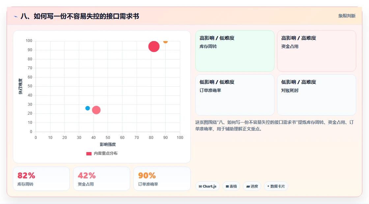Click the large red bubble in the chart
The image size is (369, 204).
click(x=154, y=46)
